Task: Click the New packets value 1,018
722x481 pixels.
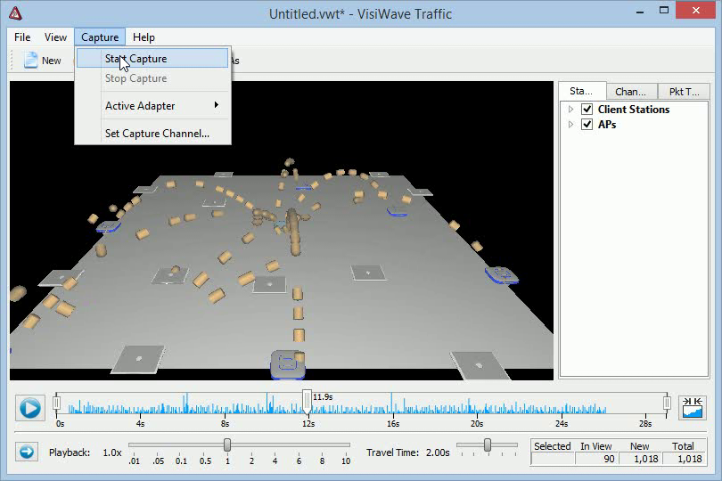Action: pos(641,459)
